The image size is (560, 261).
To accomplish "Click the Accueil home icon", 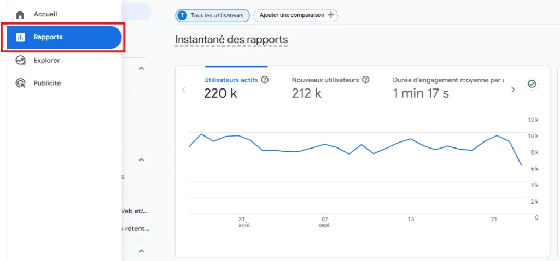I will pyautogui.click(x=20, y=14).
